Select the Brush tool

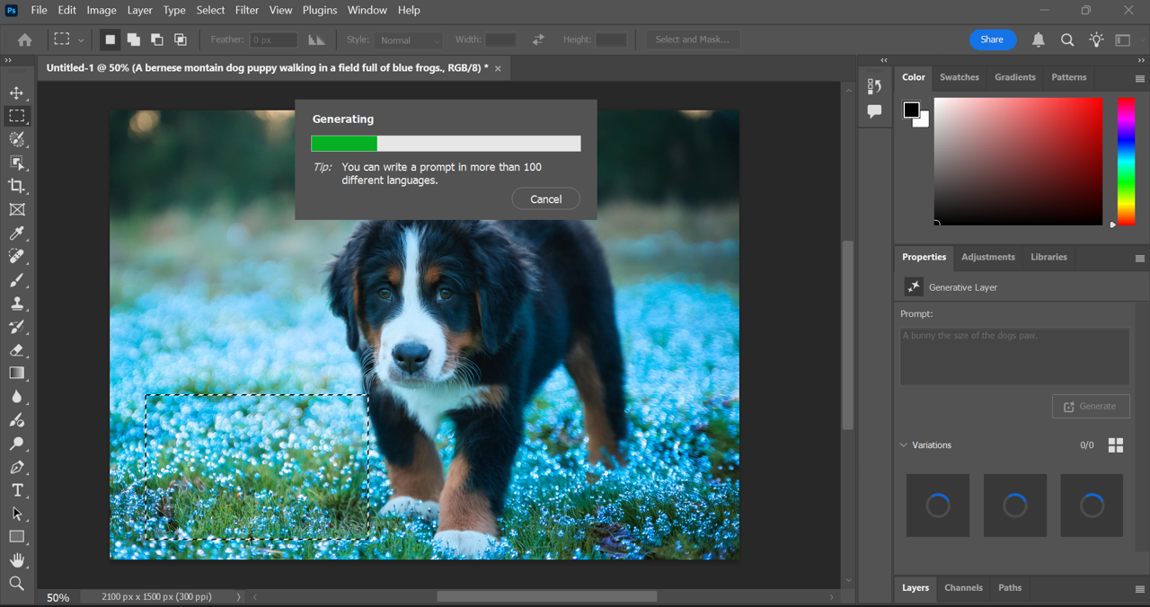[x=17, y=280]
